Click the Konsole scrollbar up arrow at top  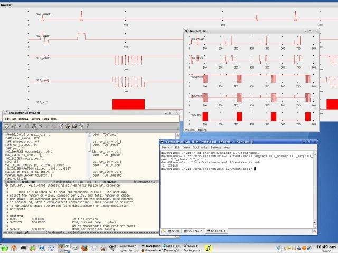315,153
